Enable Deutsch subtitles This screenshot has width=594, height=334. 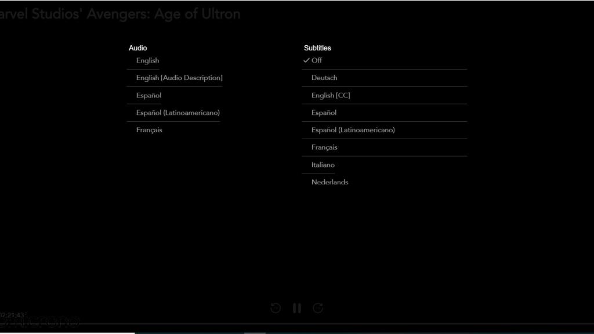point(324,78)
